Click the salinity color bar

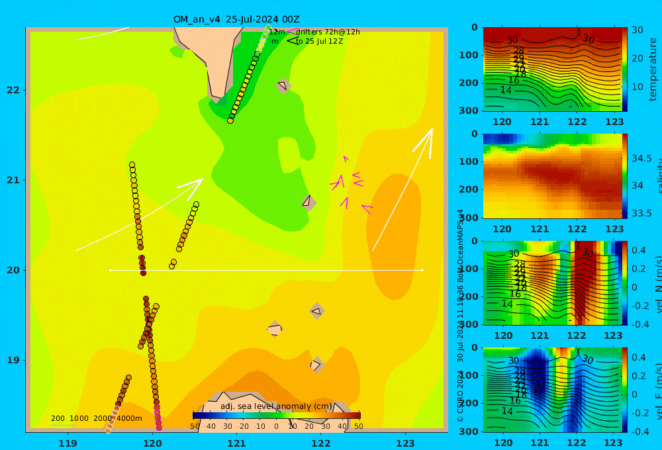click(x=625, y=176)
